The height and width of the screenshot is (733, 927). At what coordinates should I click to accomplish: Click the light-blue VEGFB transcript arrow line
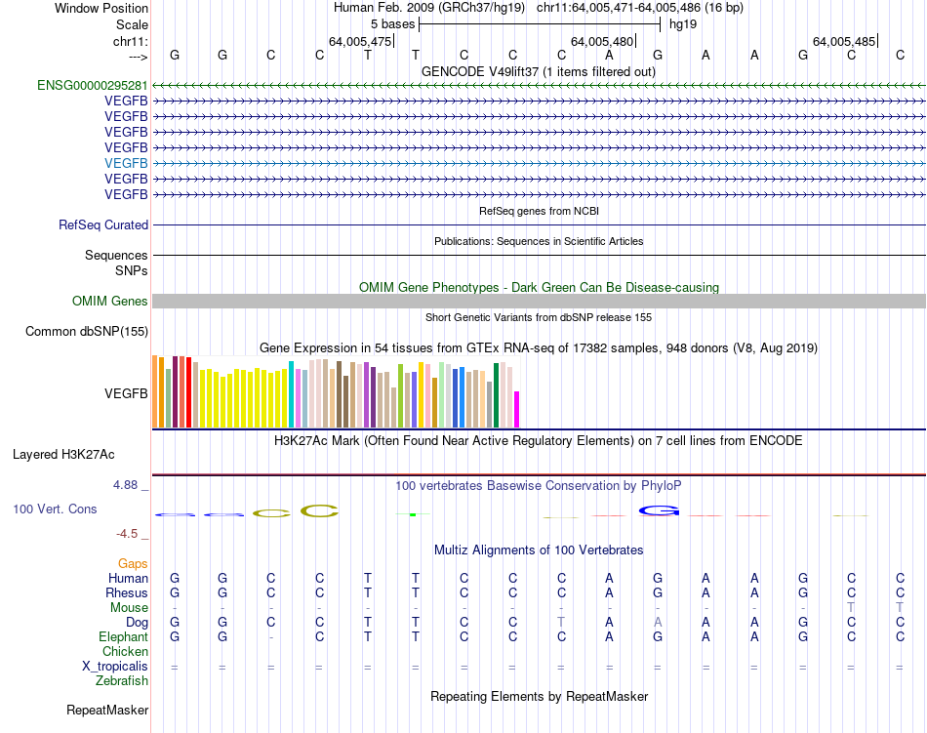(x=539, y=164)
